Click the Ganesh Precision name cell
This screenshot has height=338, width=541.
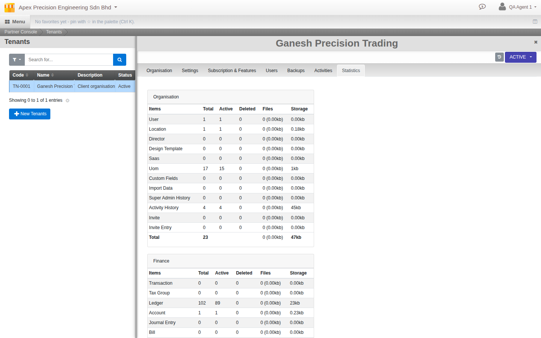(x=55, y=86)
